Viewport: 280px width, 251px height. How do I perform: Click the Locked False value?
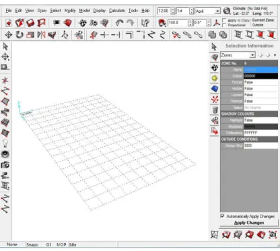[x=260, y=95]
